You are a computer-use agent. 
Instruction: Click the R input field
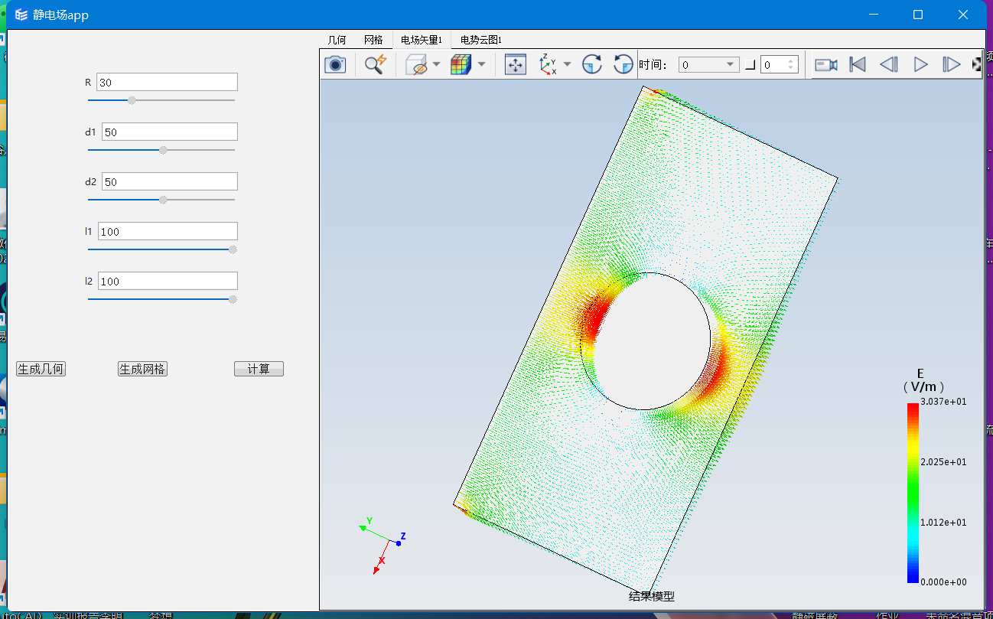click(167, 82)
